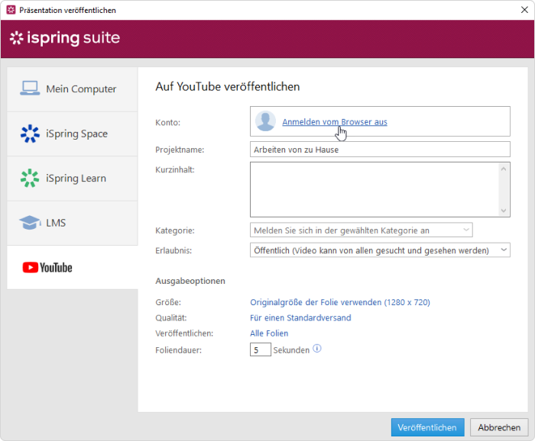Click the account avatar placeholder icon
This screenshot has height=441, width=535.
tap(265, 121)
